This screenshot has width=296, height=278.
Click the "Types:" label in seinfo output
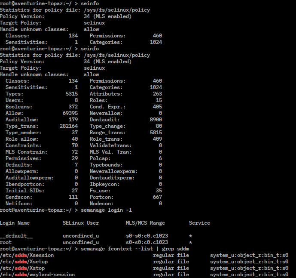click(x=14, y=94)
